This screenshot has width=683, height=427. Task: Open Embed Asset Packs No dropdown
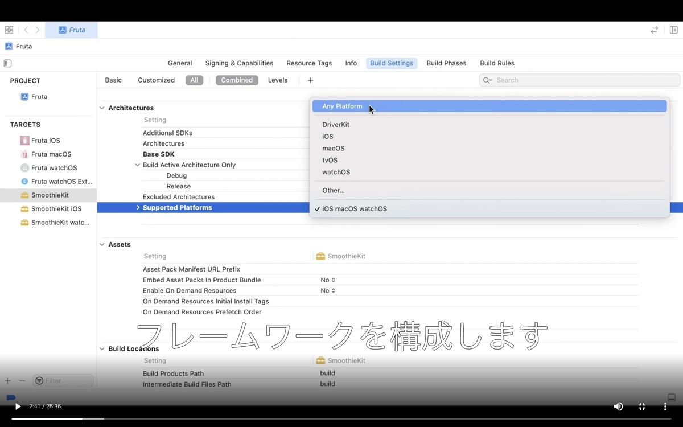tap(328, 280)
